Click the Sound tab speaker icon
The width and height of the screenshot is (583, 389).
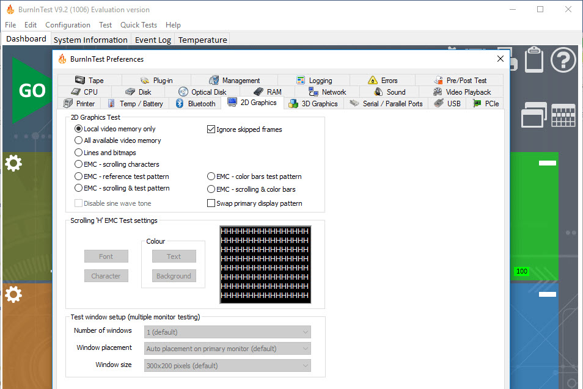(378, 92)
